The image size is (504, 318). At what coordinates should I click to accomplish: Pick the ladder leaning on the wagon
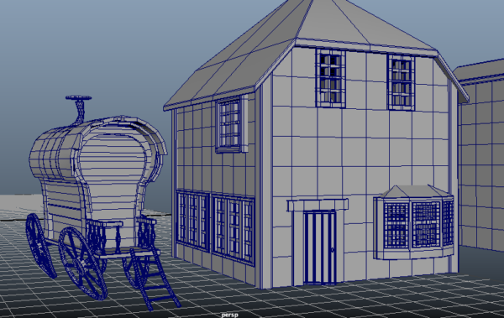tap(155, 278)
